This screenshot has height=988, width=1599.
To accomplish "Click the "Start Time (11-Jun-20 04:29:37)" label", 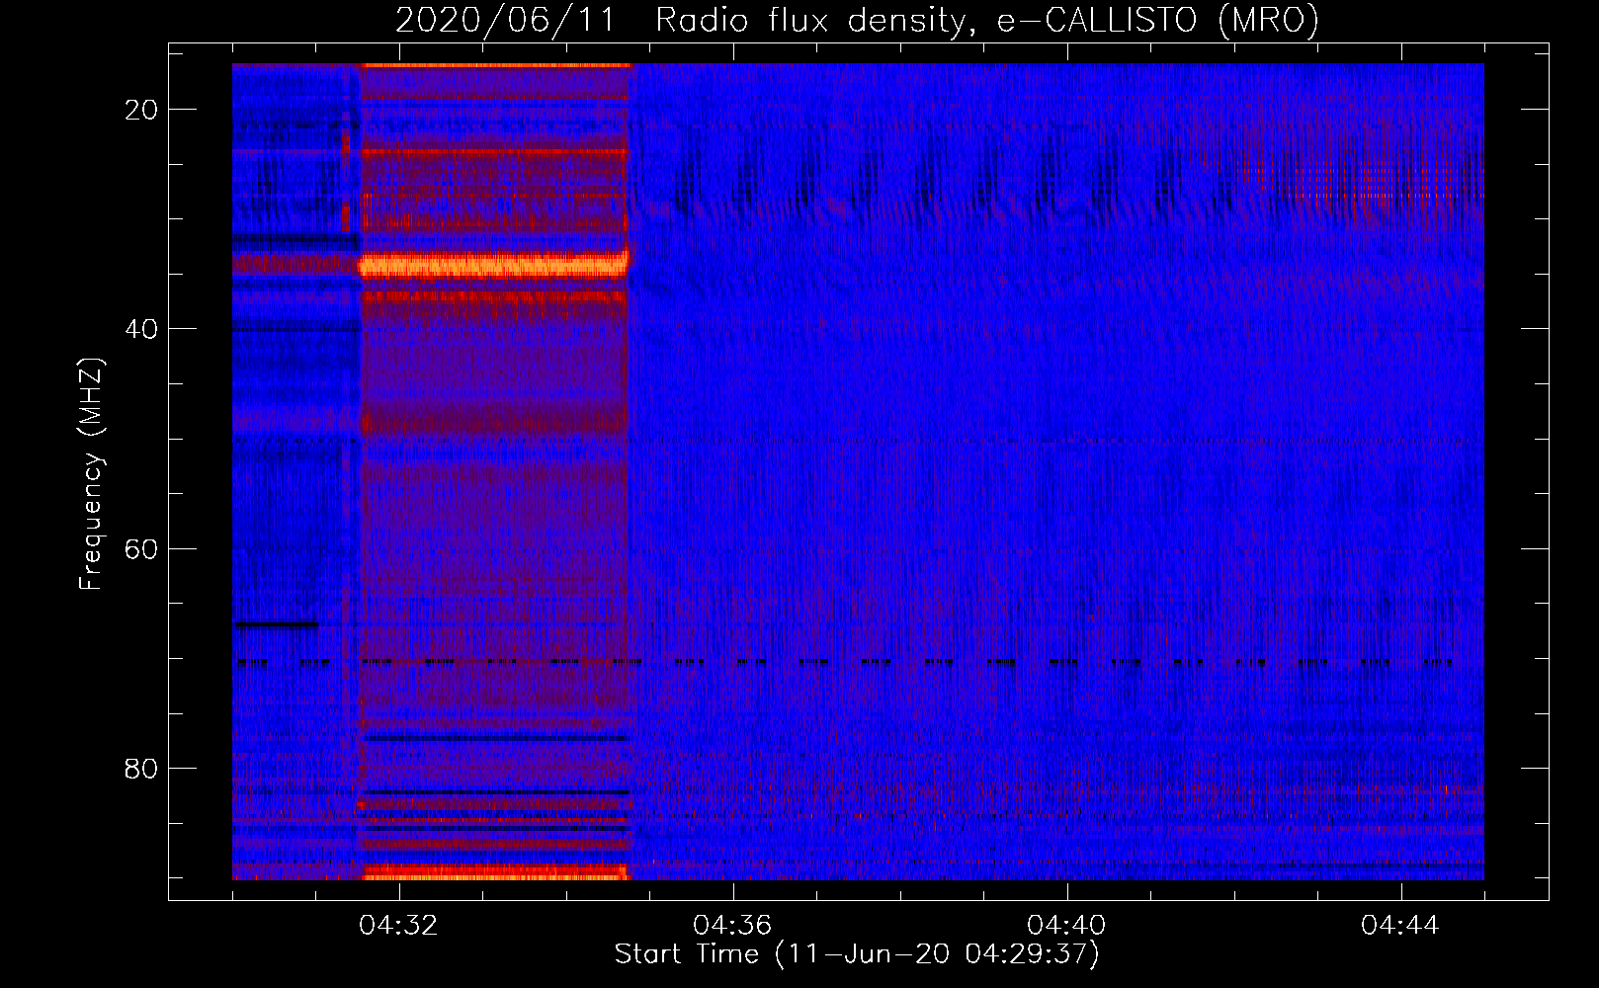I will [x=857, y=954].
